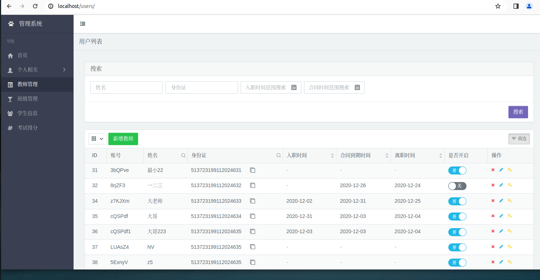Toggle browser side panel icon
This screenshot has height=280, width=540.
coord(516,6)
